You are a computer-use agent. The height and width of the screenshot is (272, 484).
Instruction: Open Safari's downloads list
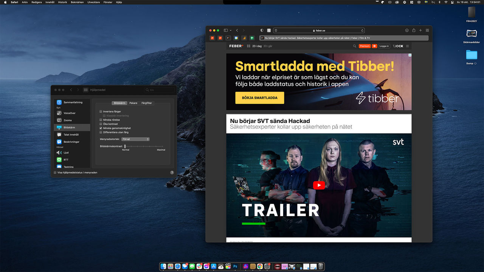point(407,30)
